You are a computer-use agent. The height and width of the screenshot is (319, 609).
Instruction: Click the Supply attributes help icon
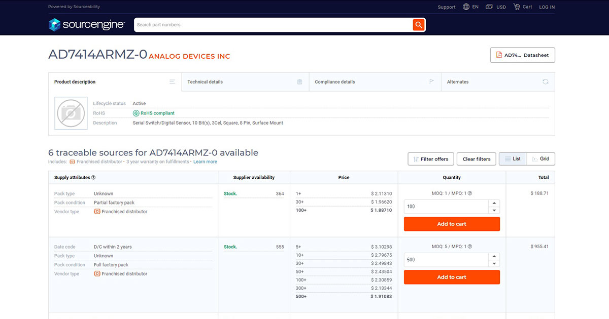point(93,178)
